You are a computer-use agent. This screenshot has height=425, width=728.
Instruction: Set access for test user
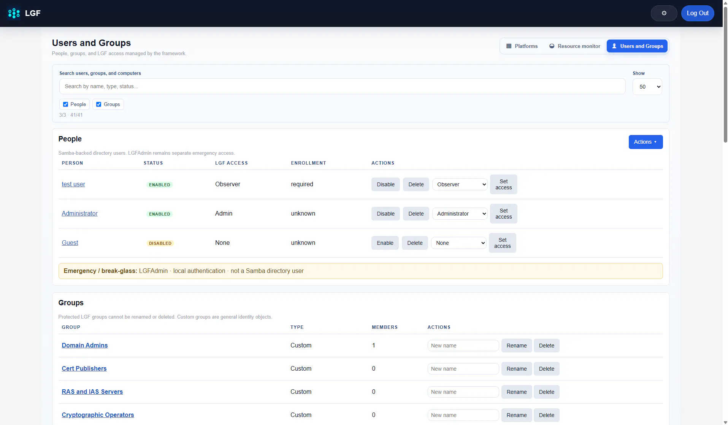tap(503, 184)
